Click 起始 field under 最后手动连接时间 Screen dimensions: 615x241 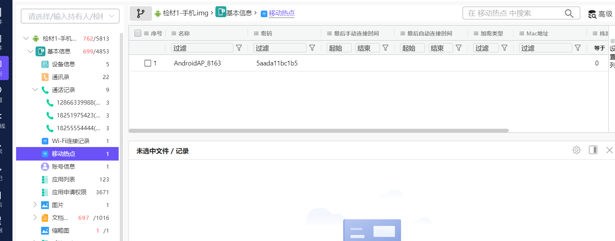coord(339,48)
